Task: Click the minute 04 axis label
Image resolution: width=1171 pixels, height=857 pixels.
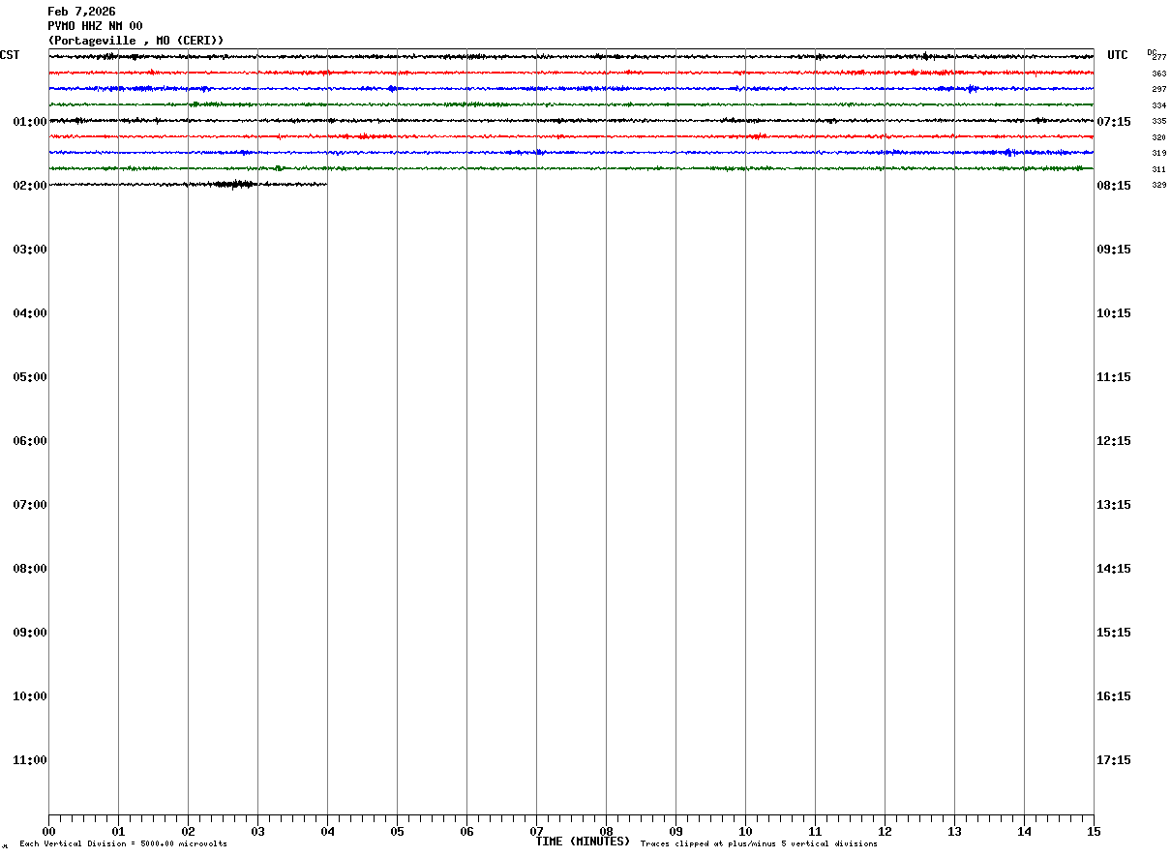Action: coord(327,832)
